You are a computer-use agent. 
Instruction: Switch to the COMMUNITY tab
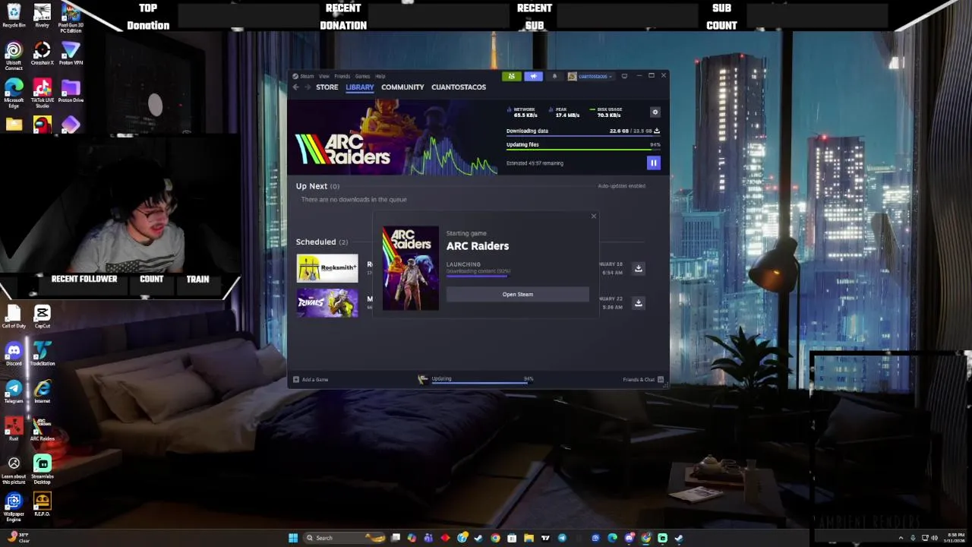[x=402, y=87]
